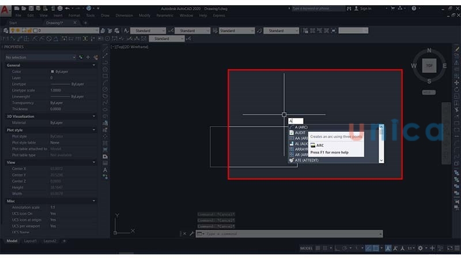Select the Rectangle draw tool
The height and width of the screenshot is (259, 461).
(x=105, y=76)
